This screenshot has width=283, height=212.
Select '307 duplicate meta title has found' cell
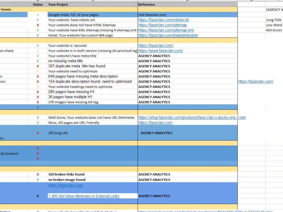(x=93, y=66)
